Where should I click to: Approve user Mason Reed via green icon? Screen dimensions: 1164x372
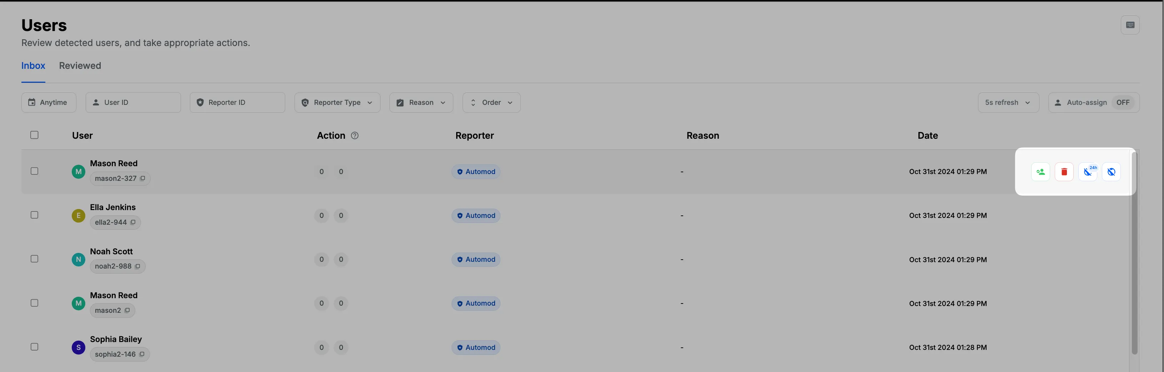[1040, 172]
